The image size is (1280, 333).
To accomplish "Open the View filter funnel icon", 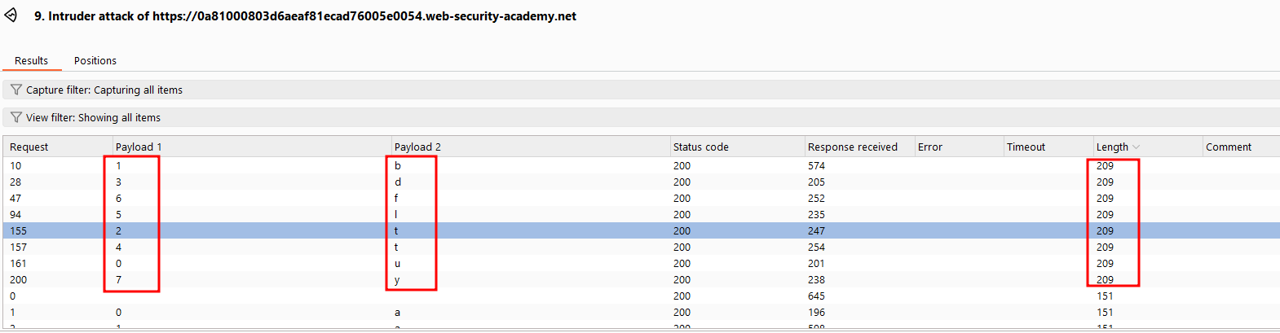I will click(15, 117).
